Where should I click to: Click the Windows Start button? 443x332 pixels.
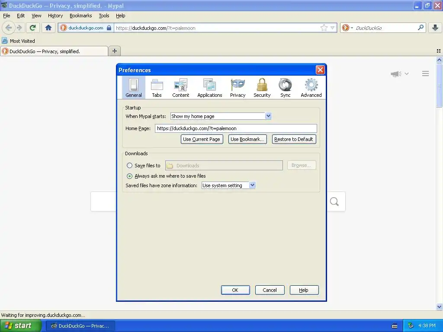pyautogui.click(x=21, y=326)
